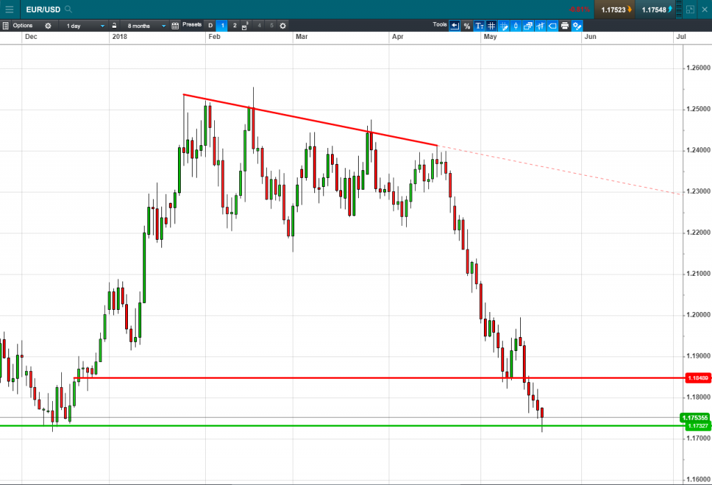This screenshot has width=712, height=485.
Task: Click the EUR/USD instrument title
Action: pyautogui.click(x=43, y=10)
